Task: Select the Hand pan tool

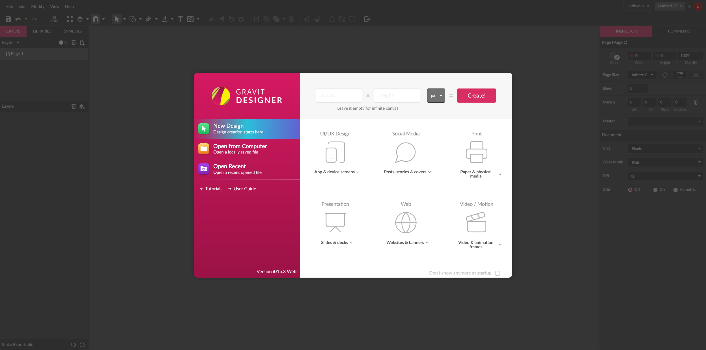Action: 80,19
